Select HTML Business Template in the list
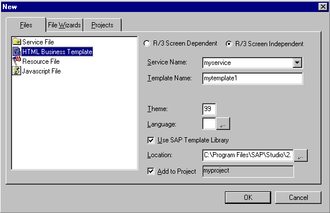 pos(57,52)
